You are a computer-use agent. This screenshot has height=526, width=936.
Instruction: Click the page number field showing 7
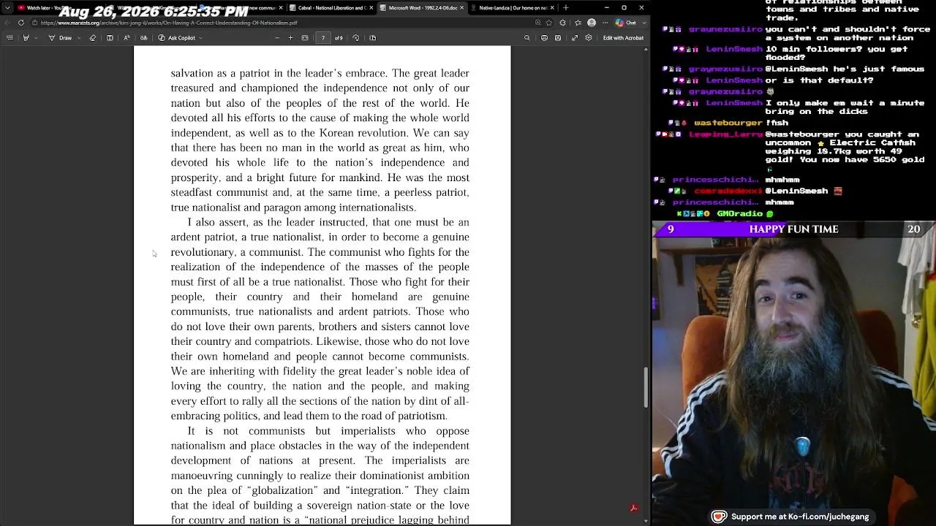tap(322, 38)
